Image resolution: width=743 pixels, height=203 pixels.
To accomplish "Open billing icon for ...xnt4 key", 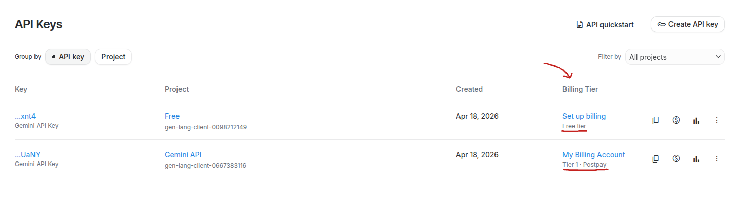I will point(676,120).
